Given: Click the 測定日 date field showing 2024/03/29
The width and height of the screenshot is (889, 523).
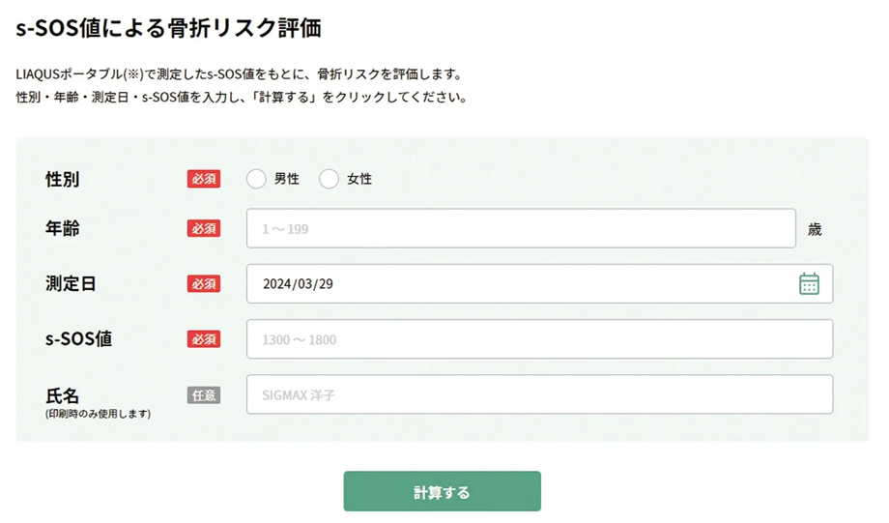Looking at the screenshot, I should pyautogui.click(x=540, y=283).
